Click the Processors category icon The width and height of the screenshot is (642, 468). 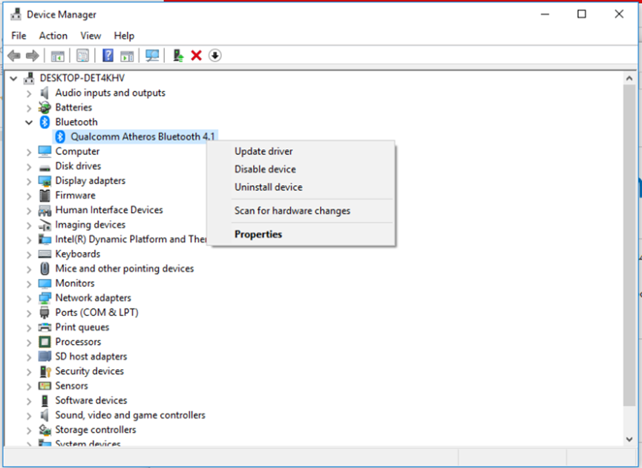[x=45, y=342]
